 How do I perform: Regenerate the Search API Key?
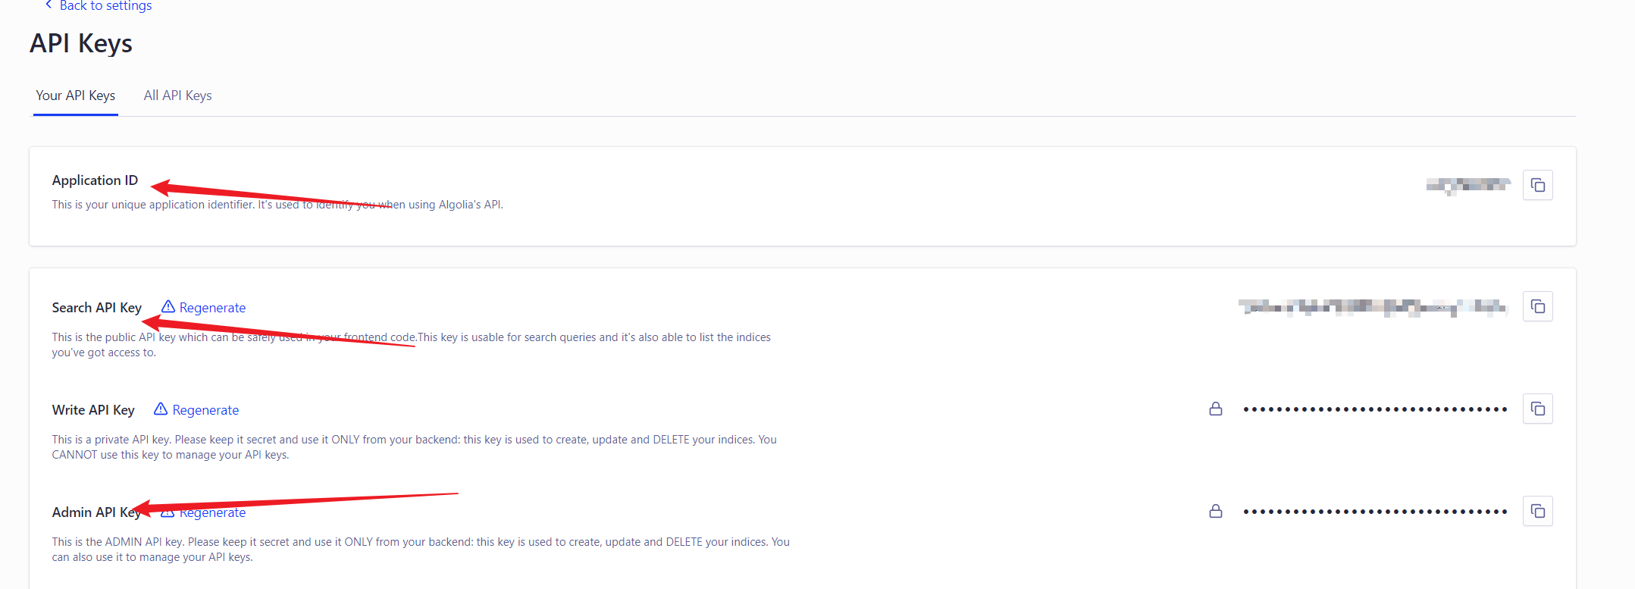click(x=212, y=308)
